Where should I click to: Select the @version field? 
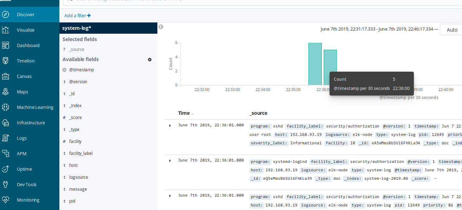(x=78, y=82)
